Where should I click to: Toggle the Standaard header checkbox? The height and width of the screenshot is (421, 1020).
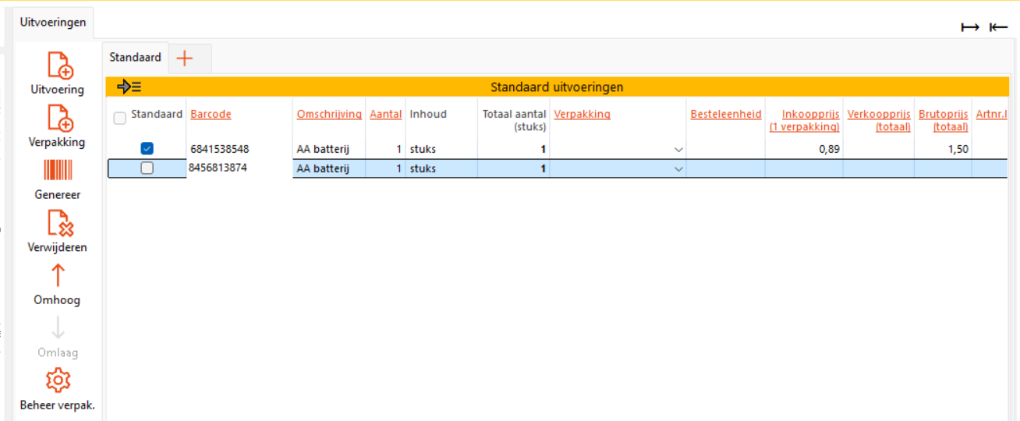(120, 119)
